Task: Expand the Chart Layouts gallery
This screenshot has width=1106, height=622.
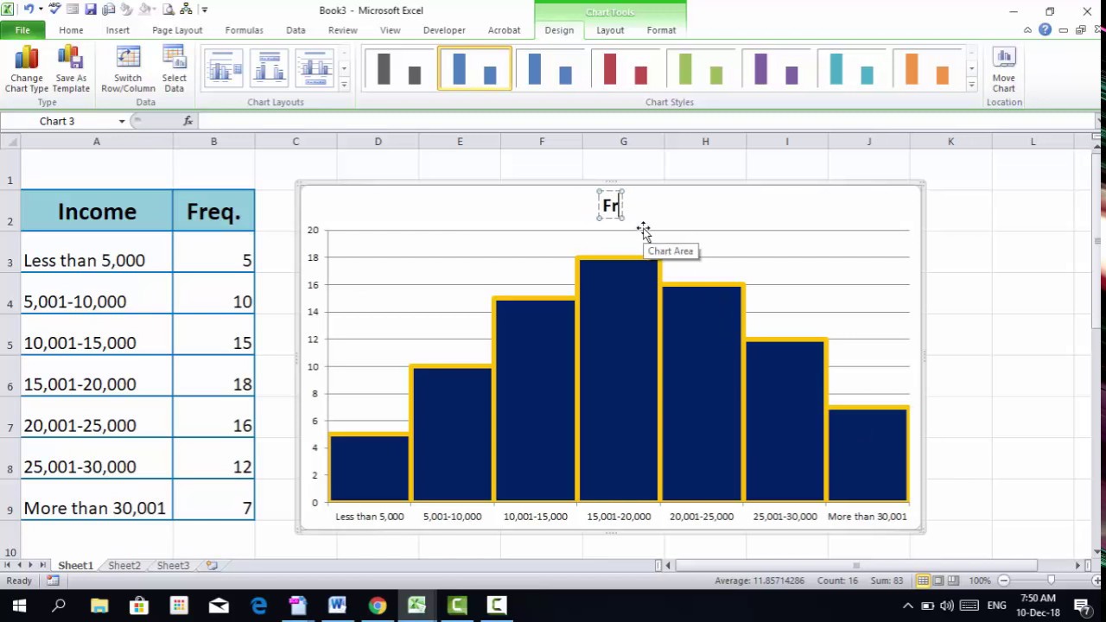Action: tap(344, 85)
